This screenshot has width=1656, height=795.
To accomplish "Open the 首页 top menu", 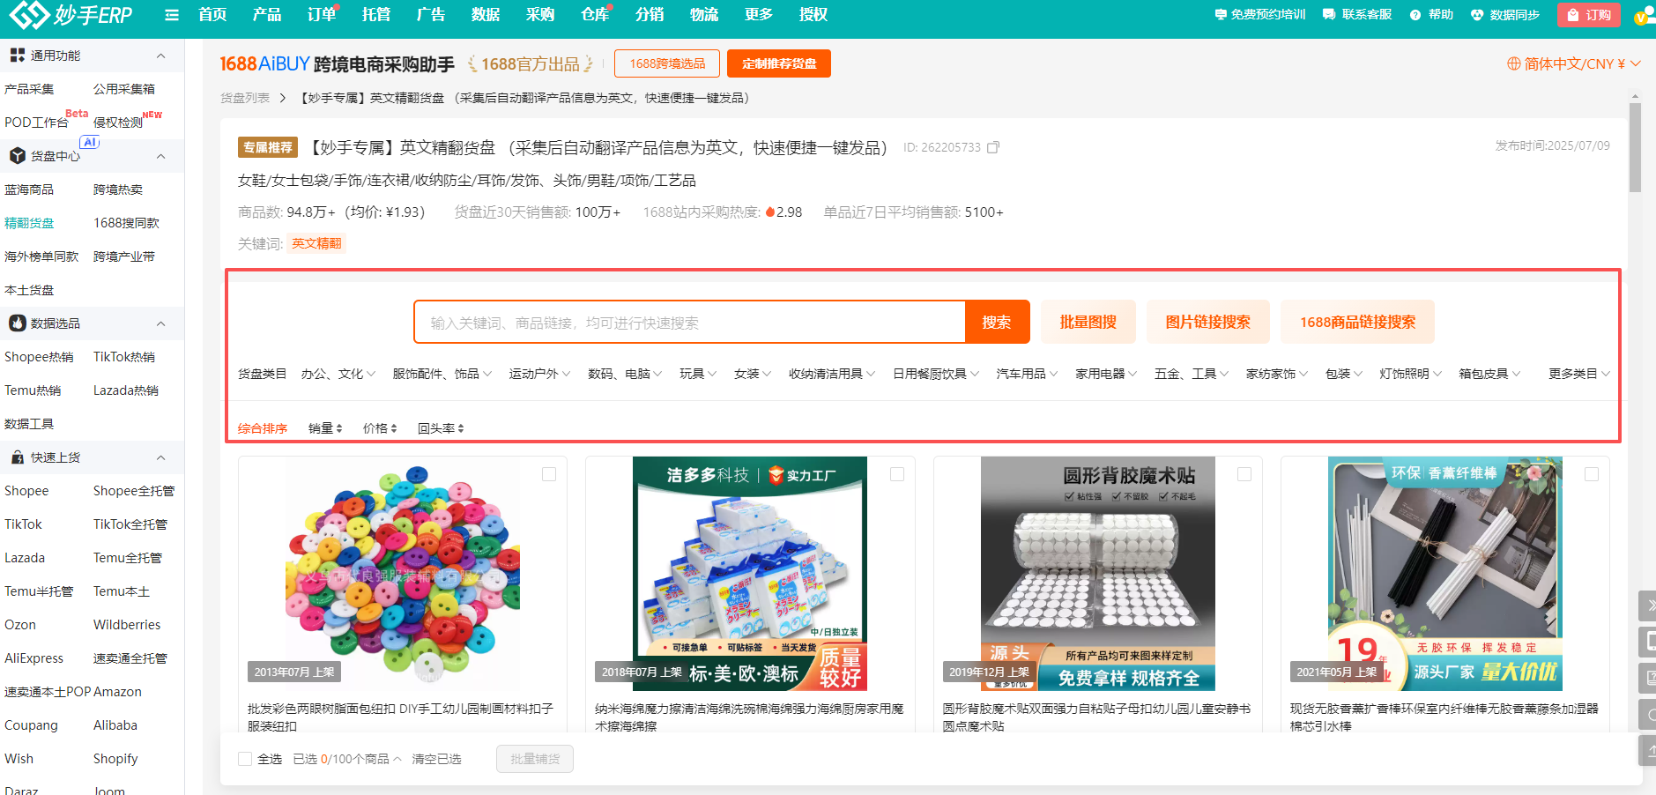I will (212, 14).
